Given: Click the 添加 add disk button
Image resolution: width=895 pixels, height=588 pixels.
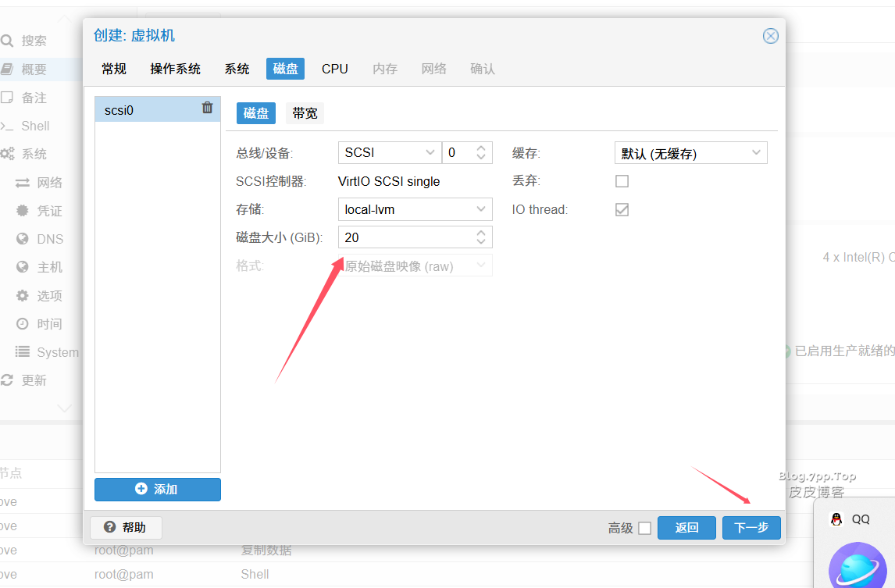Looking at the screenshot, I should pyautogui.click(x=158, y=490).
